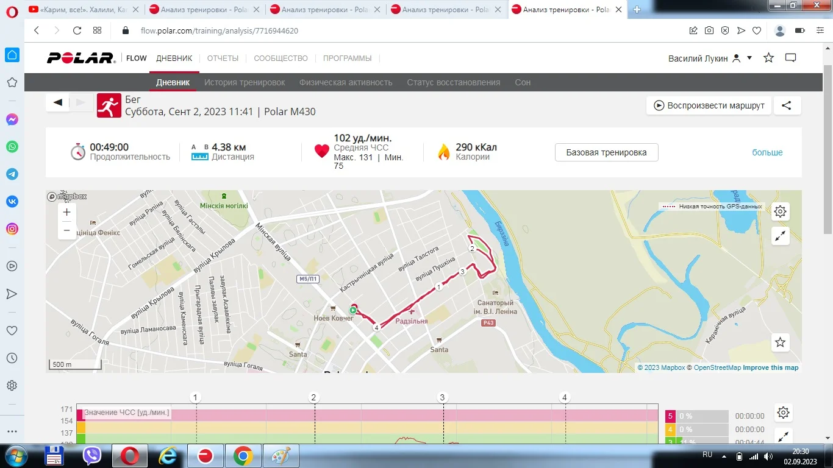Viewport: 833px width, 468px height.
Task: Open Telegram in Opera sidebar
Action: point(12,174)
